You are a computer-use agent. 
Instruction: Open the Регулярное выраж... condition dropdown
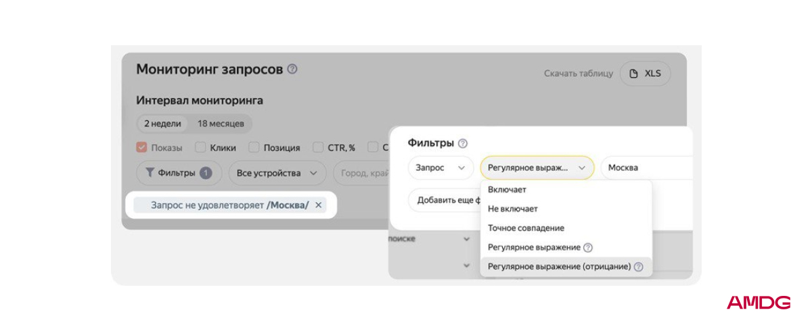537,168
